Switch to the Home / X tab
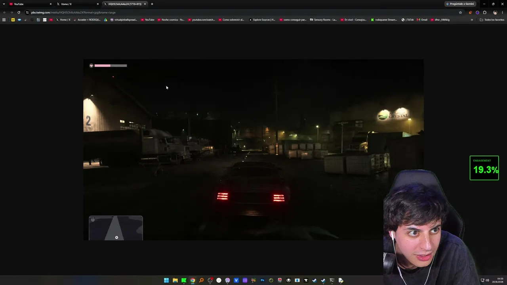This screenshot has height=285, width=507. click(78, 4)
